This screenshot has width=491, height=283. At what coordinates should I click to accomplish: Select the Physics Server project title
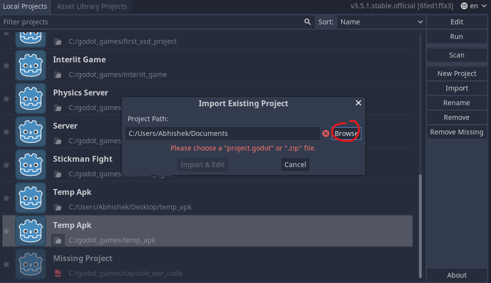(80, 93)
